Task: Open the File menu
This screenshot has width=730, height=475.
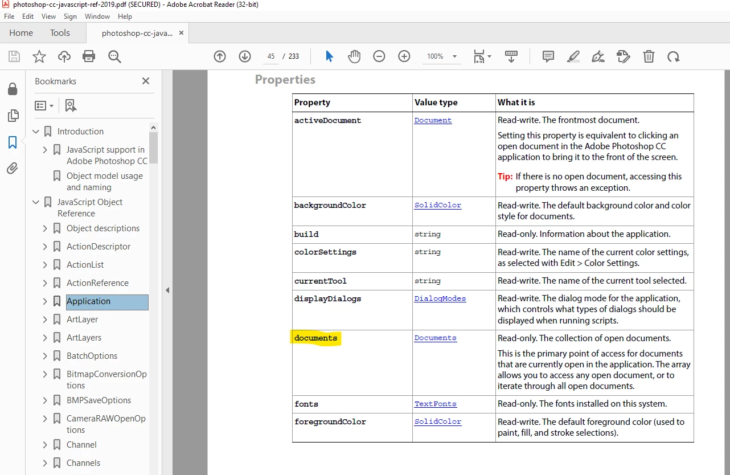Action: pos(9,17)
